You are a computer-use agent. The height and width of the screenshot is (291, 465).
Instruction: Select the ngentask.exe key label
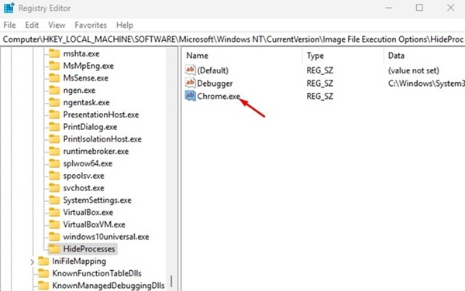[x=86, y=102]
